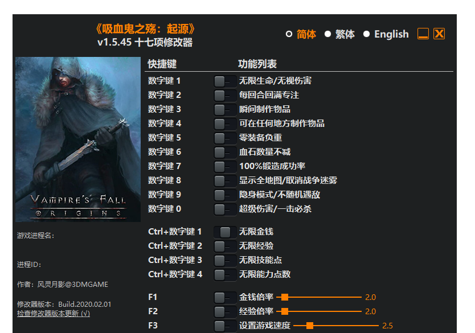This screenshot has height=333, width=475.
Task: Click the 经验倍率 slider handle
Action: tap(284, 311)
